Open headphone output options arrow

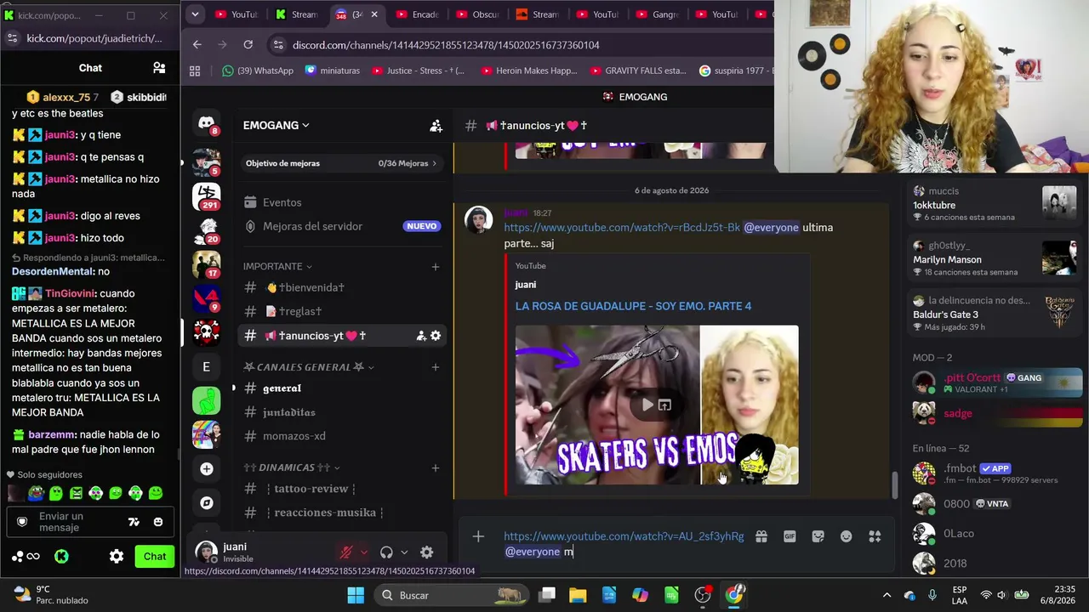404,552
